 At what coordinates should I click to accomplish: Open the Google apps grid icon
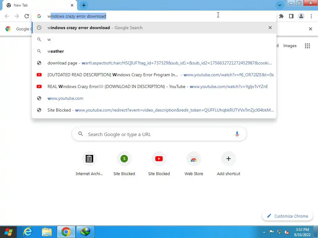tap(307, 46)
